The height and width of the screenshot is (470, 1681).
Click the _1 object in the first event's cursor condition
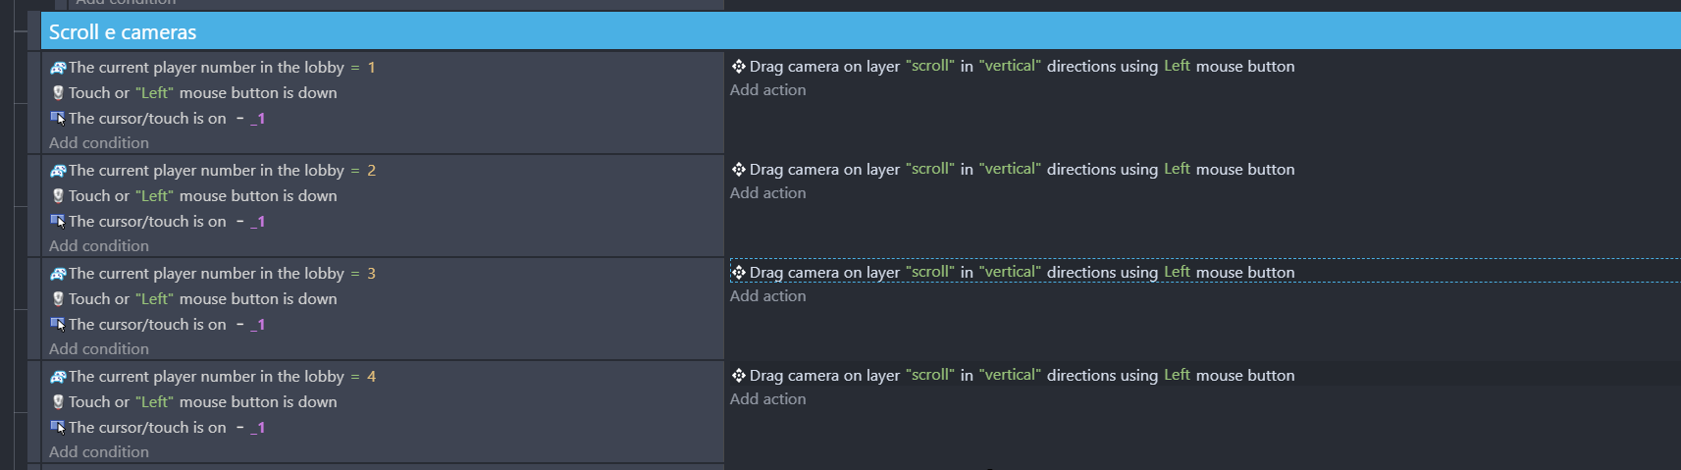[x=257, y=119]
